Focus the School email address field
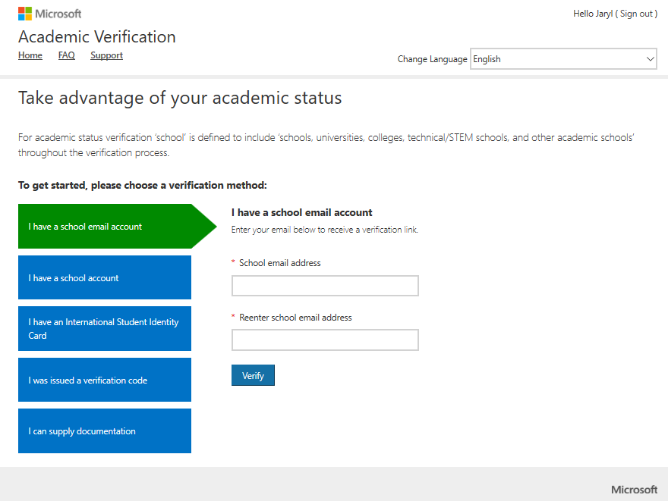Screen dimensions: 668x501 point(325,286)
